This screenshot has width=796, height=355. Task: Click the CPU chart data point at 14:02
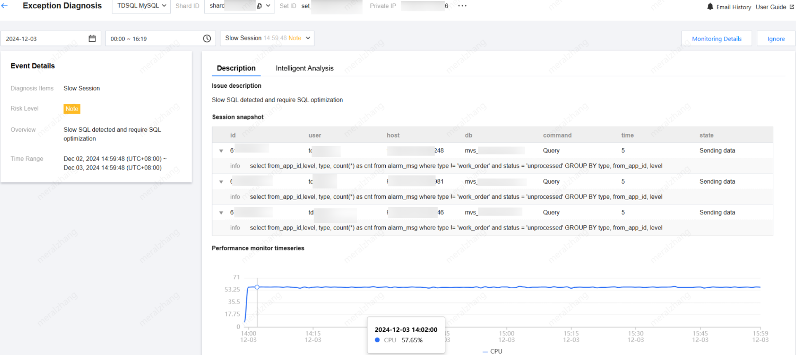click(x=257, y=287)
